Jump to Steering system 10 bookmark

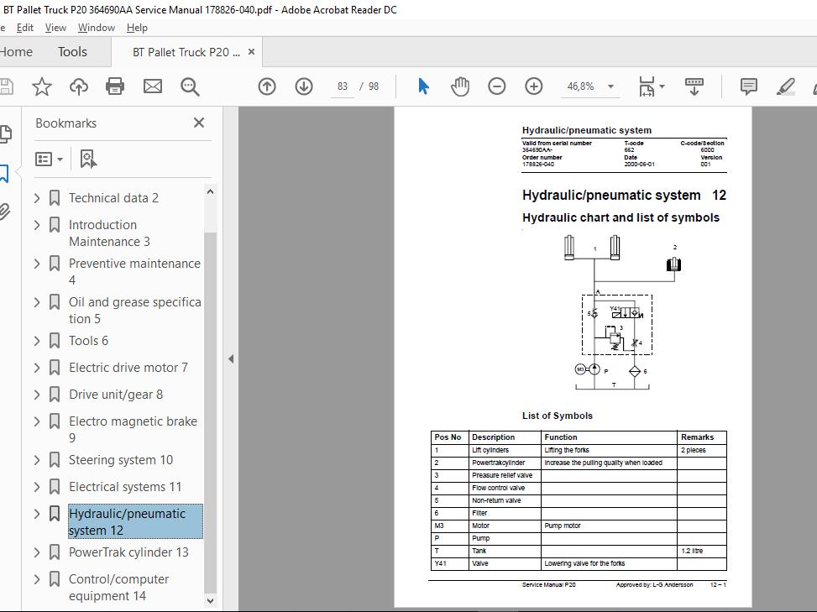[121, 460]
